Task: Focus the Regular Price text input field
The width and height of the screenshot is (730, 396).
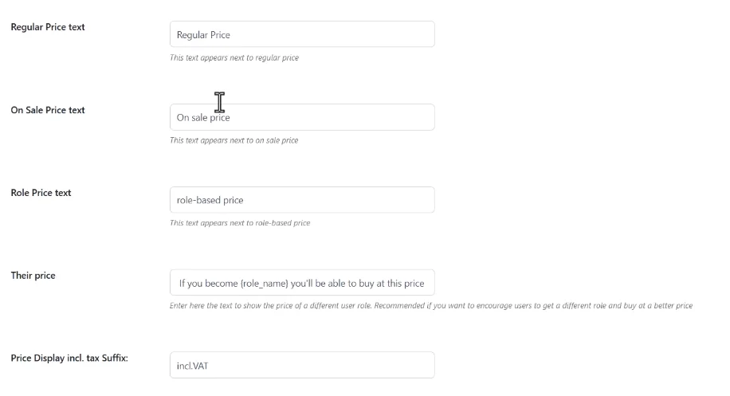Action: tap(302, 34)
